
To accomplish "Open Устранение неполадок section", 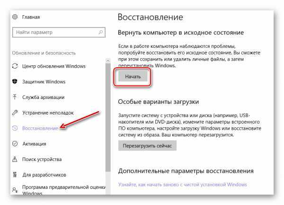I will (x=48, y=113).
